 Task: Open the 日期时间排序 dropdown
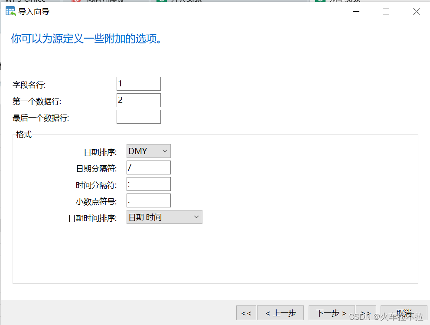click(164, 217)
